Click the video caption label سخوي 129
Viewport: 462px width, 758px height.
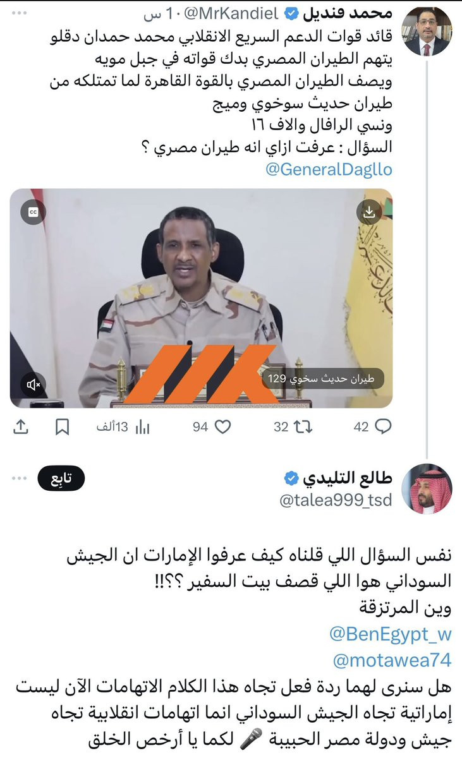[322, 379]
